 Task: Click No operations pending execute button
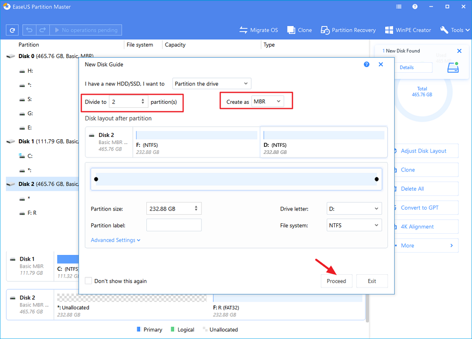click(86, 30)
